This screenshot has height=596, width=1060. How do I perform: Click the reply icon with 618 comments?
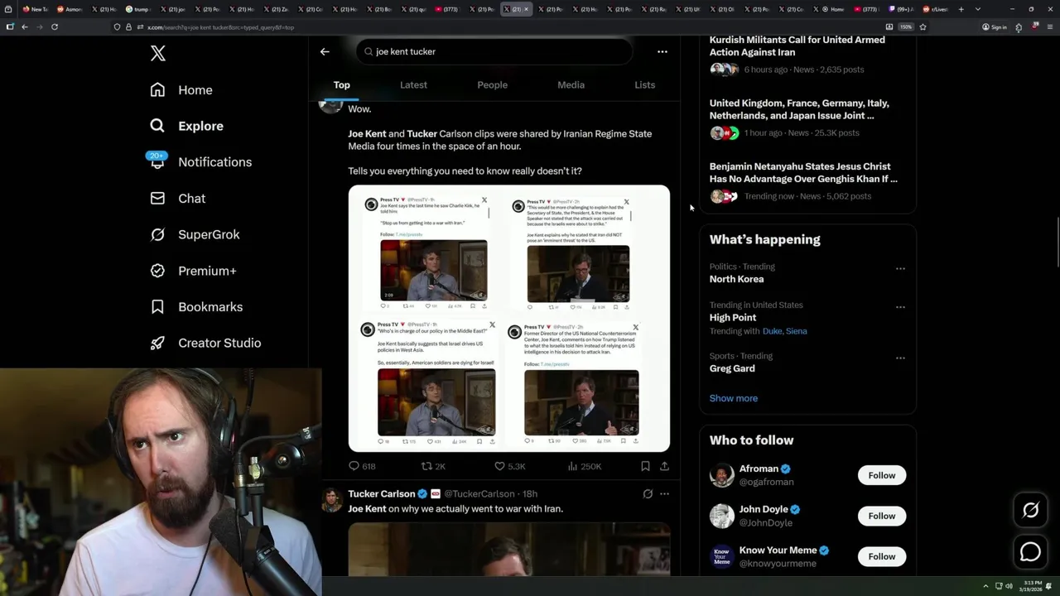(362, 466)
